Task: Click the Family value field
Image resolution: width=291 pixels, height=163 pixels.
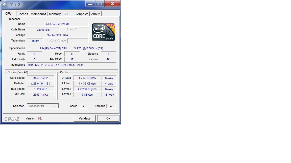Action: pos(34,54)
